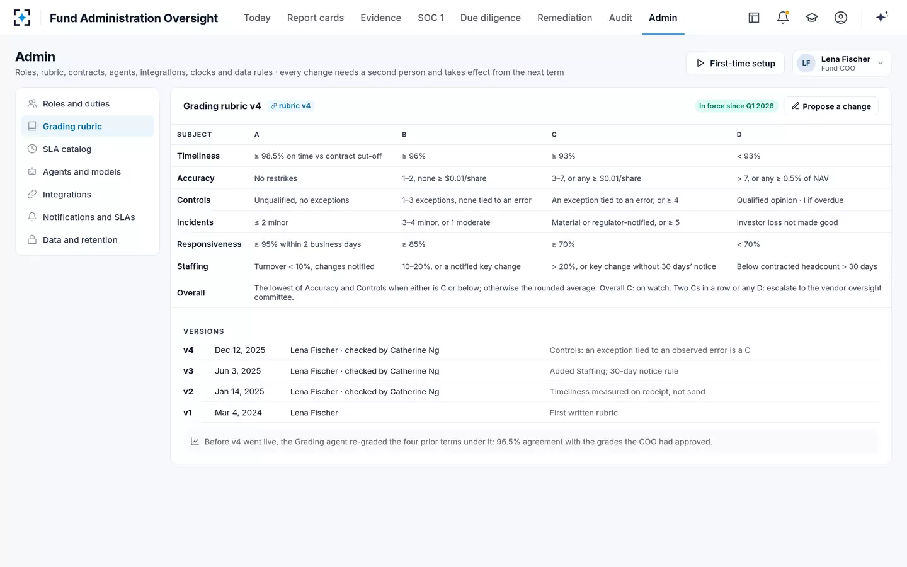
Task: Open the user account circle icon
Action: (x=841, y=18)
